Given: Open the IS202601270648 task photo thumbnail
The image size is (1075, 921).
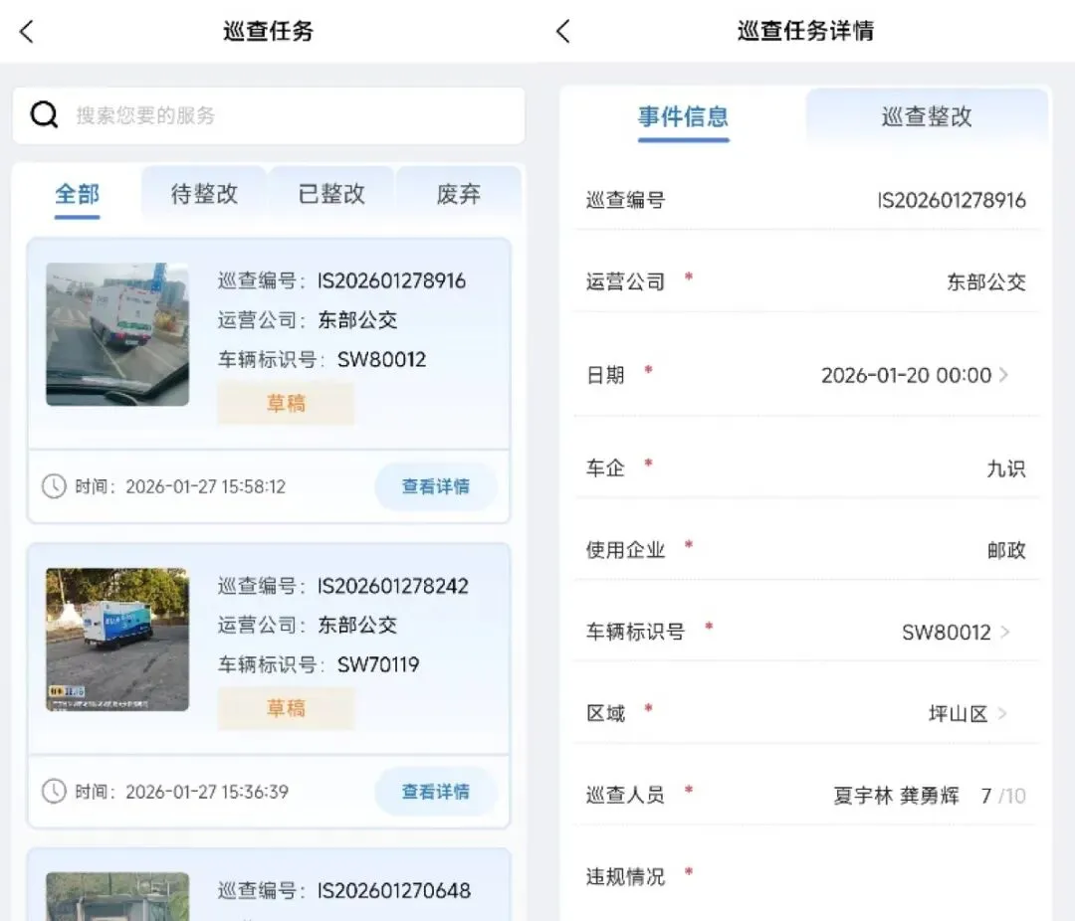Looking at the screenshot, I should click(x=117, y=896).
